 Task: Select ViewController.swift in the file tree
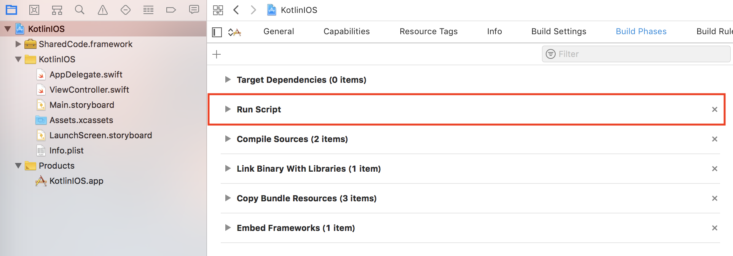89,90
